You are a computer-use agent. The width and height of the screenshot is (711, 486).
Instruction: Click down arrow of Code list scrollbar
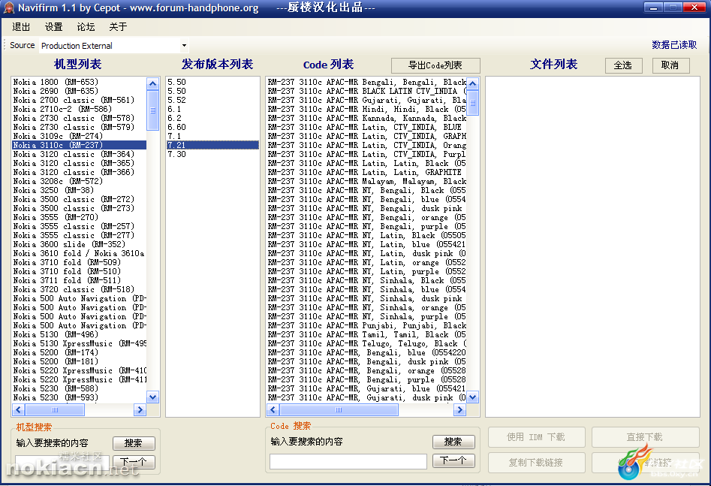(x=473, y=397)
